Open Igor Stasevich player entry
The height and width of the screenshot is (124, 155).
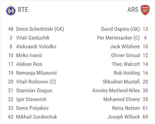click(31, 99)
